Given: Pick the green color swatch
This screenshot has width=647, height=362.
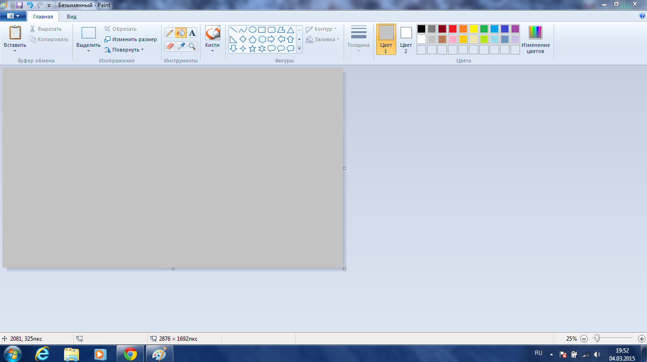Looking at the screenshot, I should click(484, 29).
